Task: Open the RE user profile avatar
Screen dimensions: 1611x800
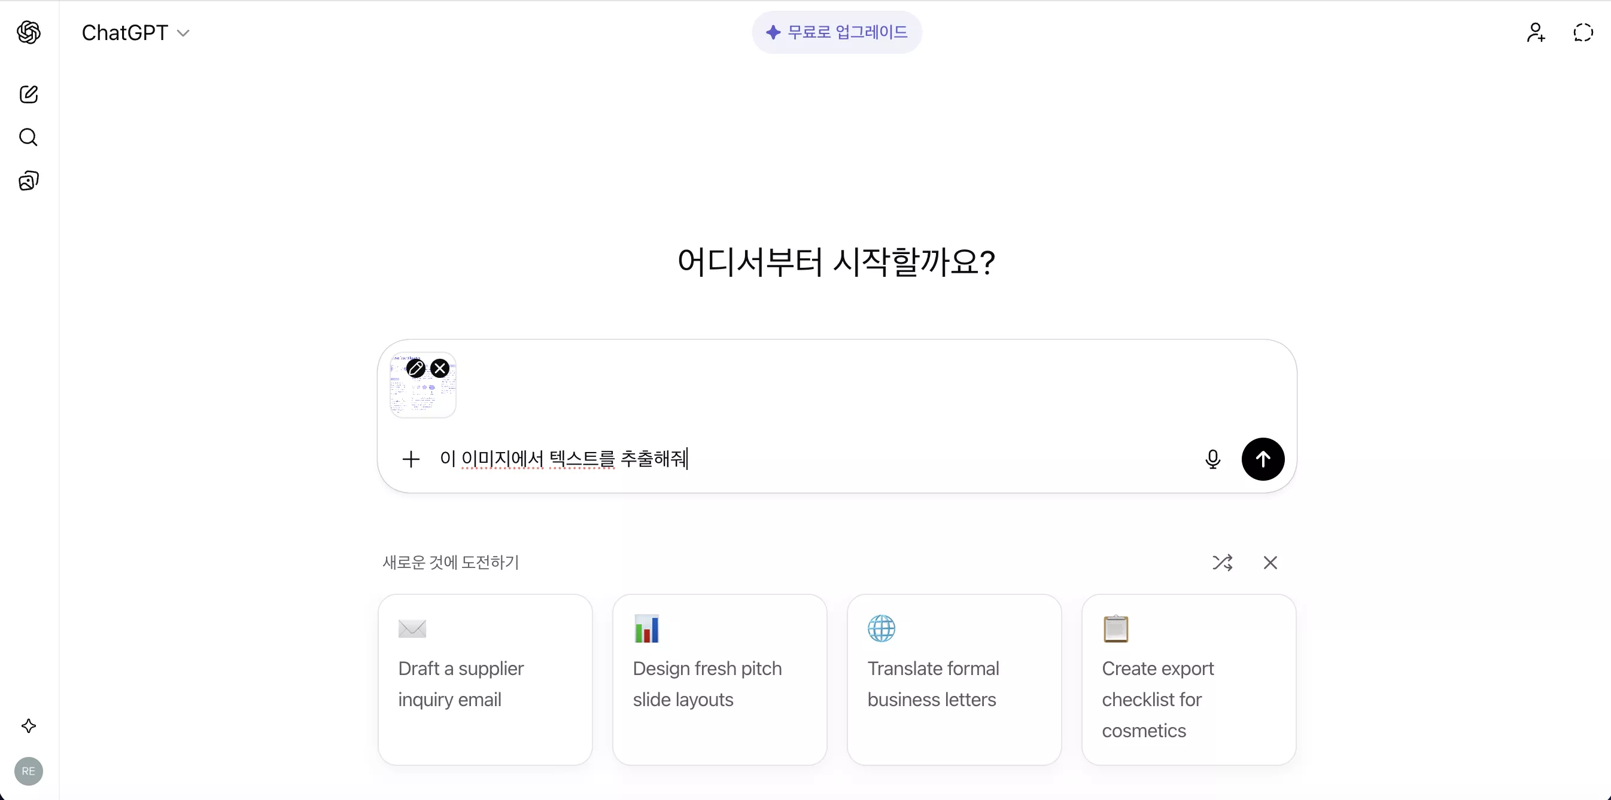Action: click(28, 771)
